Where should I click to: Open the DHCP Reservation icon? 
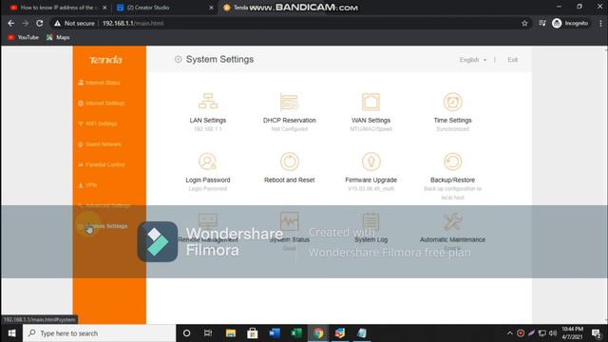pos(289,102)
